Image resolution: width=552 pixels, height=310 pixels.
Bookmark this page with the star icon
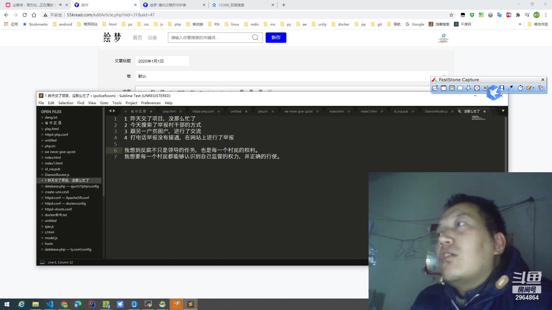[451, 15]
